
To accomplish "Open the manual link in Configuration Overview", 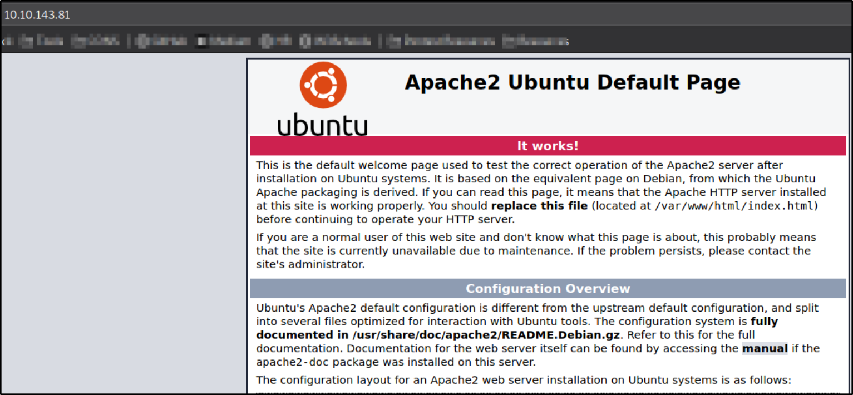I will click(765, 349).
